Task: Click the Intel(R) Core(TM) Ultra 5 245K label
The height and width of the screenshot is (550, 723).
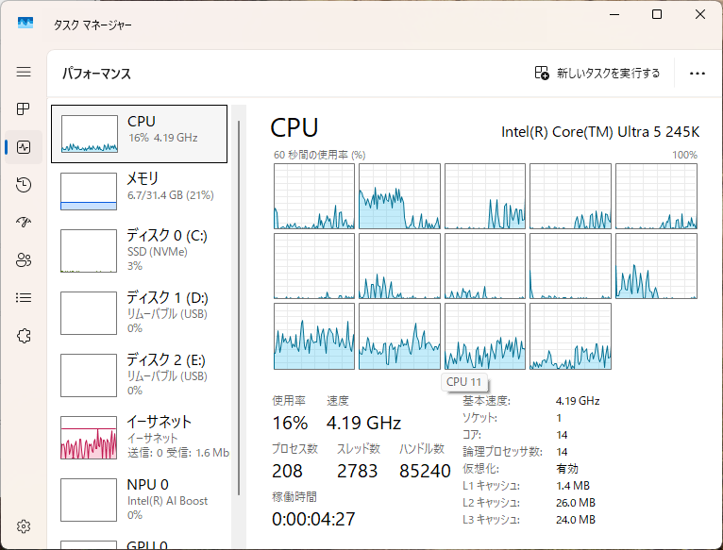Action: click(600, 132)
